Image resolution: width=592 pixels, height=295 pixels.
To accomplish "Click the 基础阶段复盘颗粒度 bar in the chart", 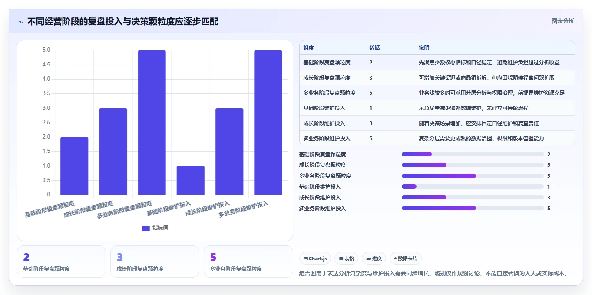I will 74,166.
